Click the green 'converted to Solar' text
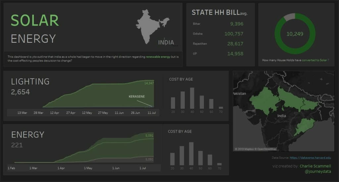 pyautogui.click(x=315, y=60)
